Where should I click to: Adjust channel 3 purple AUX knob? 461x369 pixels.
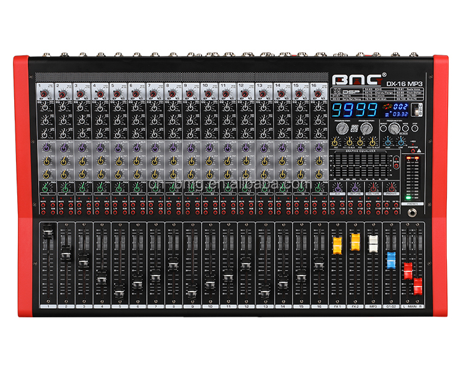[82, 148]
